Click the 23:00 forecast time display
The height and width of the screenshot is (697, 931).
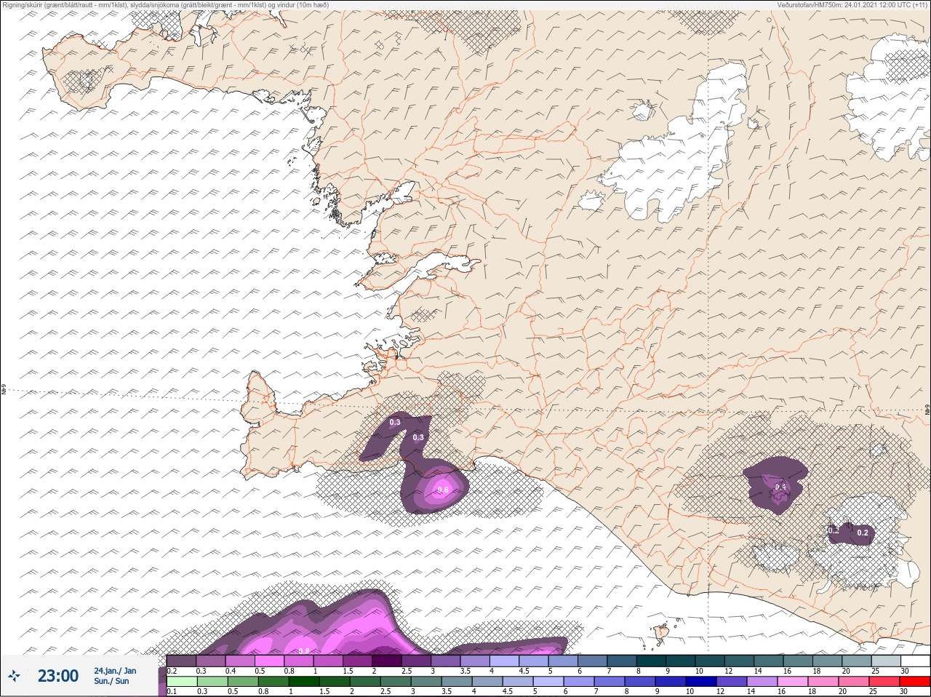coord(58,676)
